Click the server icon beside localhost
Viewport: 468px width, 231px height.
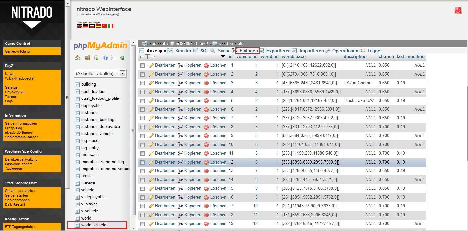[x=145, y=44]
